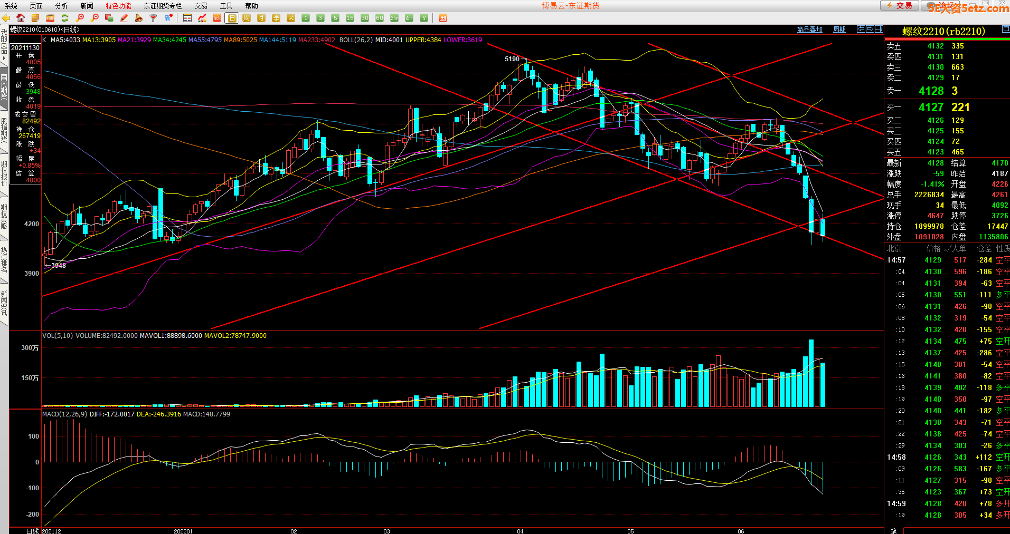Click the 买一 price 4127
Image resolution: width=1010 pixels, height=534 pixels.
coord(931,108)
